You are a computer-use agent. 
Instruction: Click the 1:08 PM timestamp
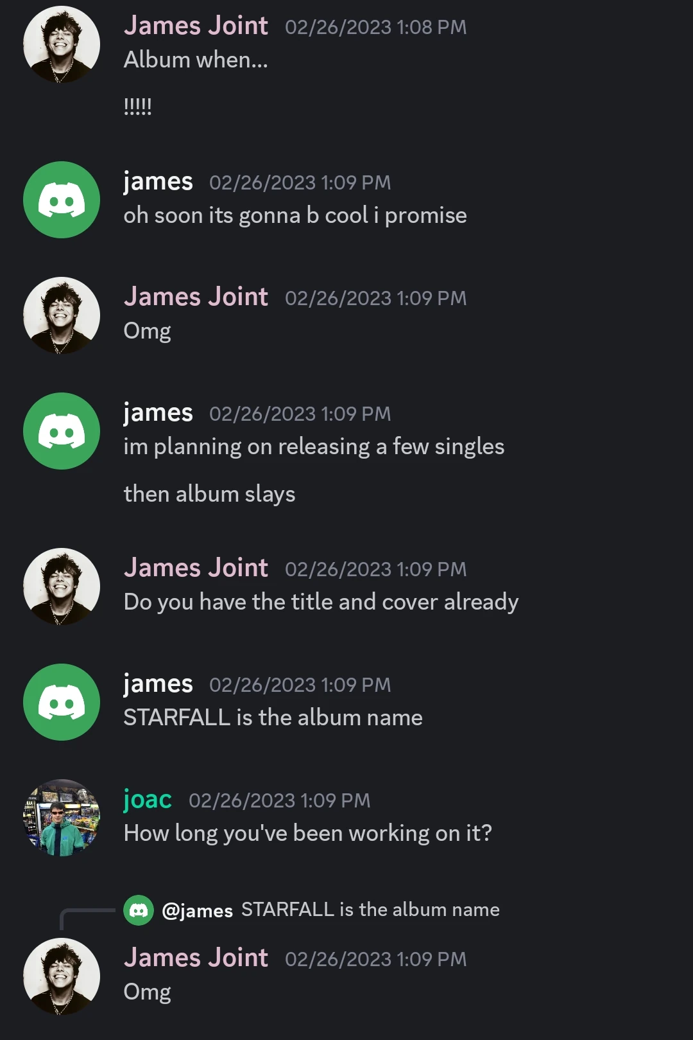point(375,27)
